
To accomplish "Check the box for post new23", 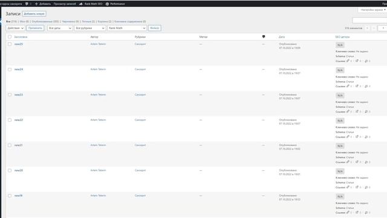I will [x=10, y=94].
